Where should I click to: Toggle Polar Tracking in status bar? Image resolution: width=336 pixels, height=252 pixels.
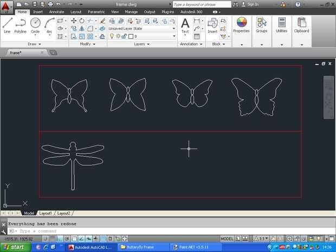(67, 238)
